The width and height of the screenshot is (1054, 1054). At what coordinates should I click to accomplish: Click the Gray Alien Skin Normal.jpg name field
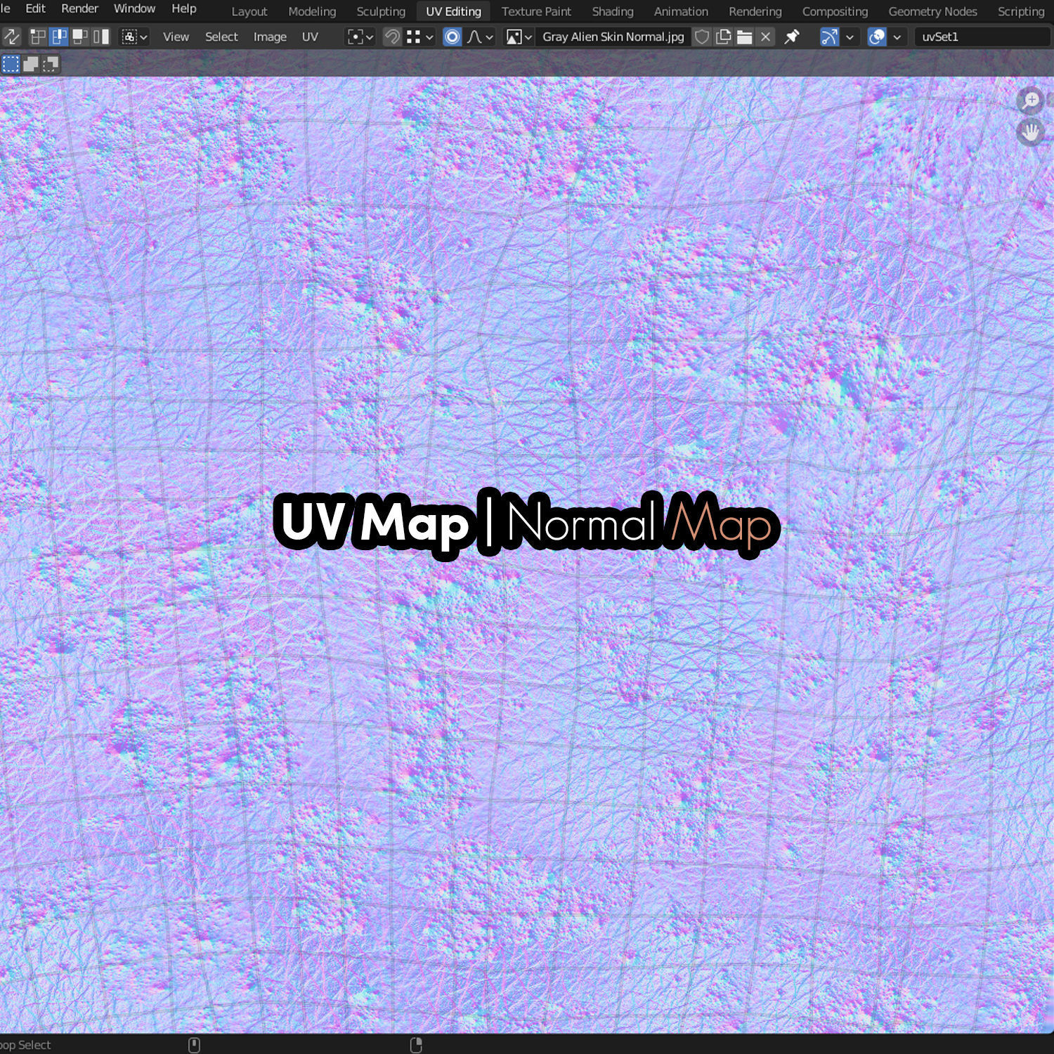(613, 37)
